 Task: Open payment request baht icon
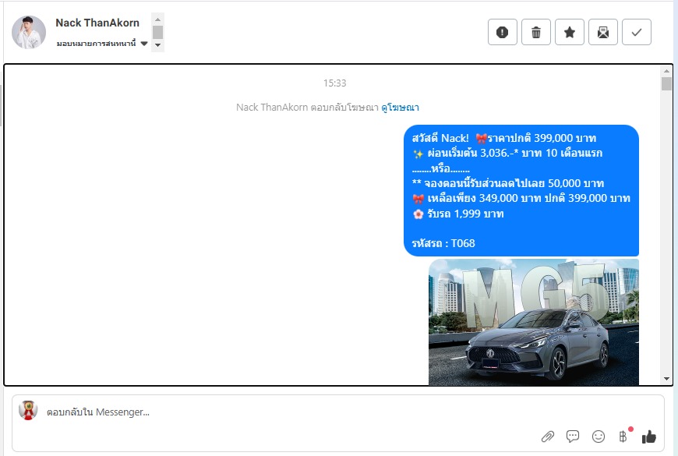click(x=623, y=437)
